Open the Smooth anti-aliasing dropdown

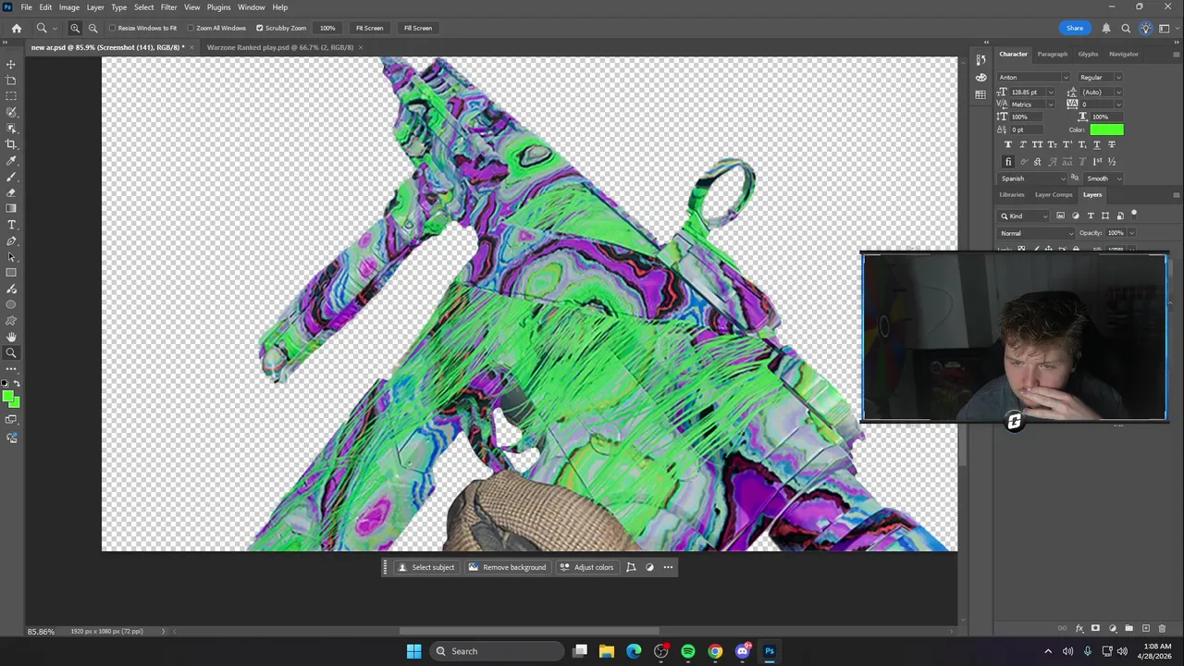pos(1103,179)
